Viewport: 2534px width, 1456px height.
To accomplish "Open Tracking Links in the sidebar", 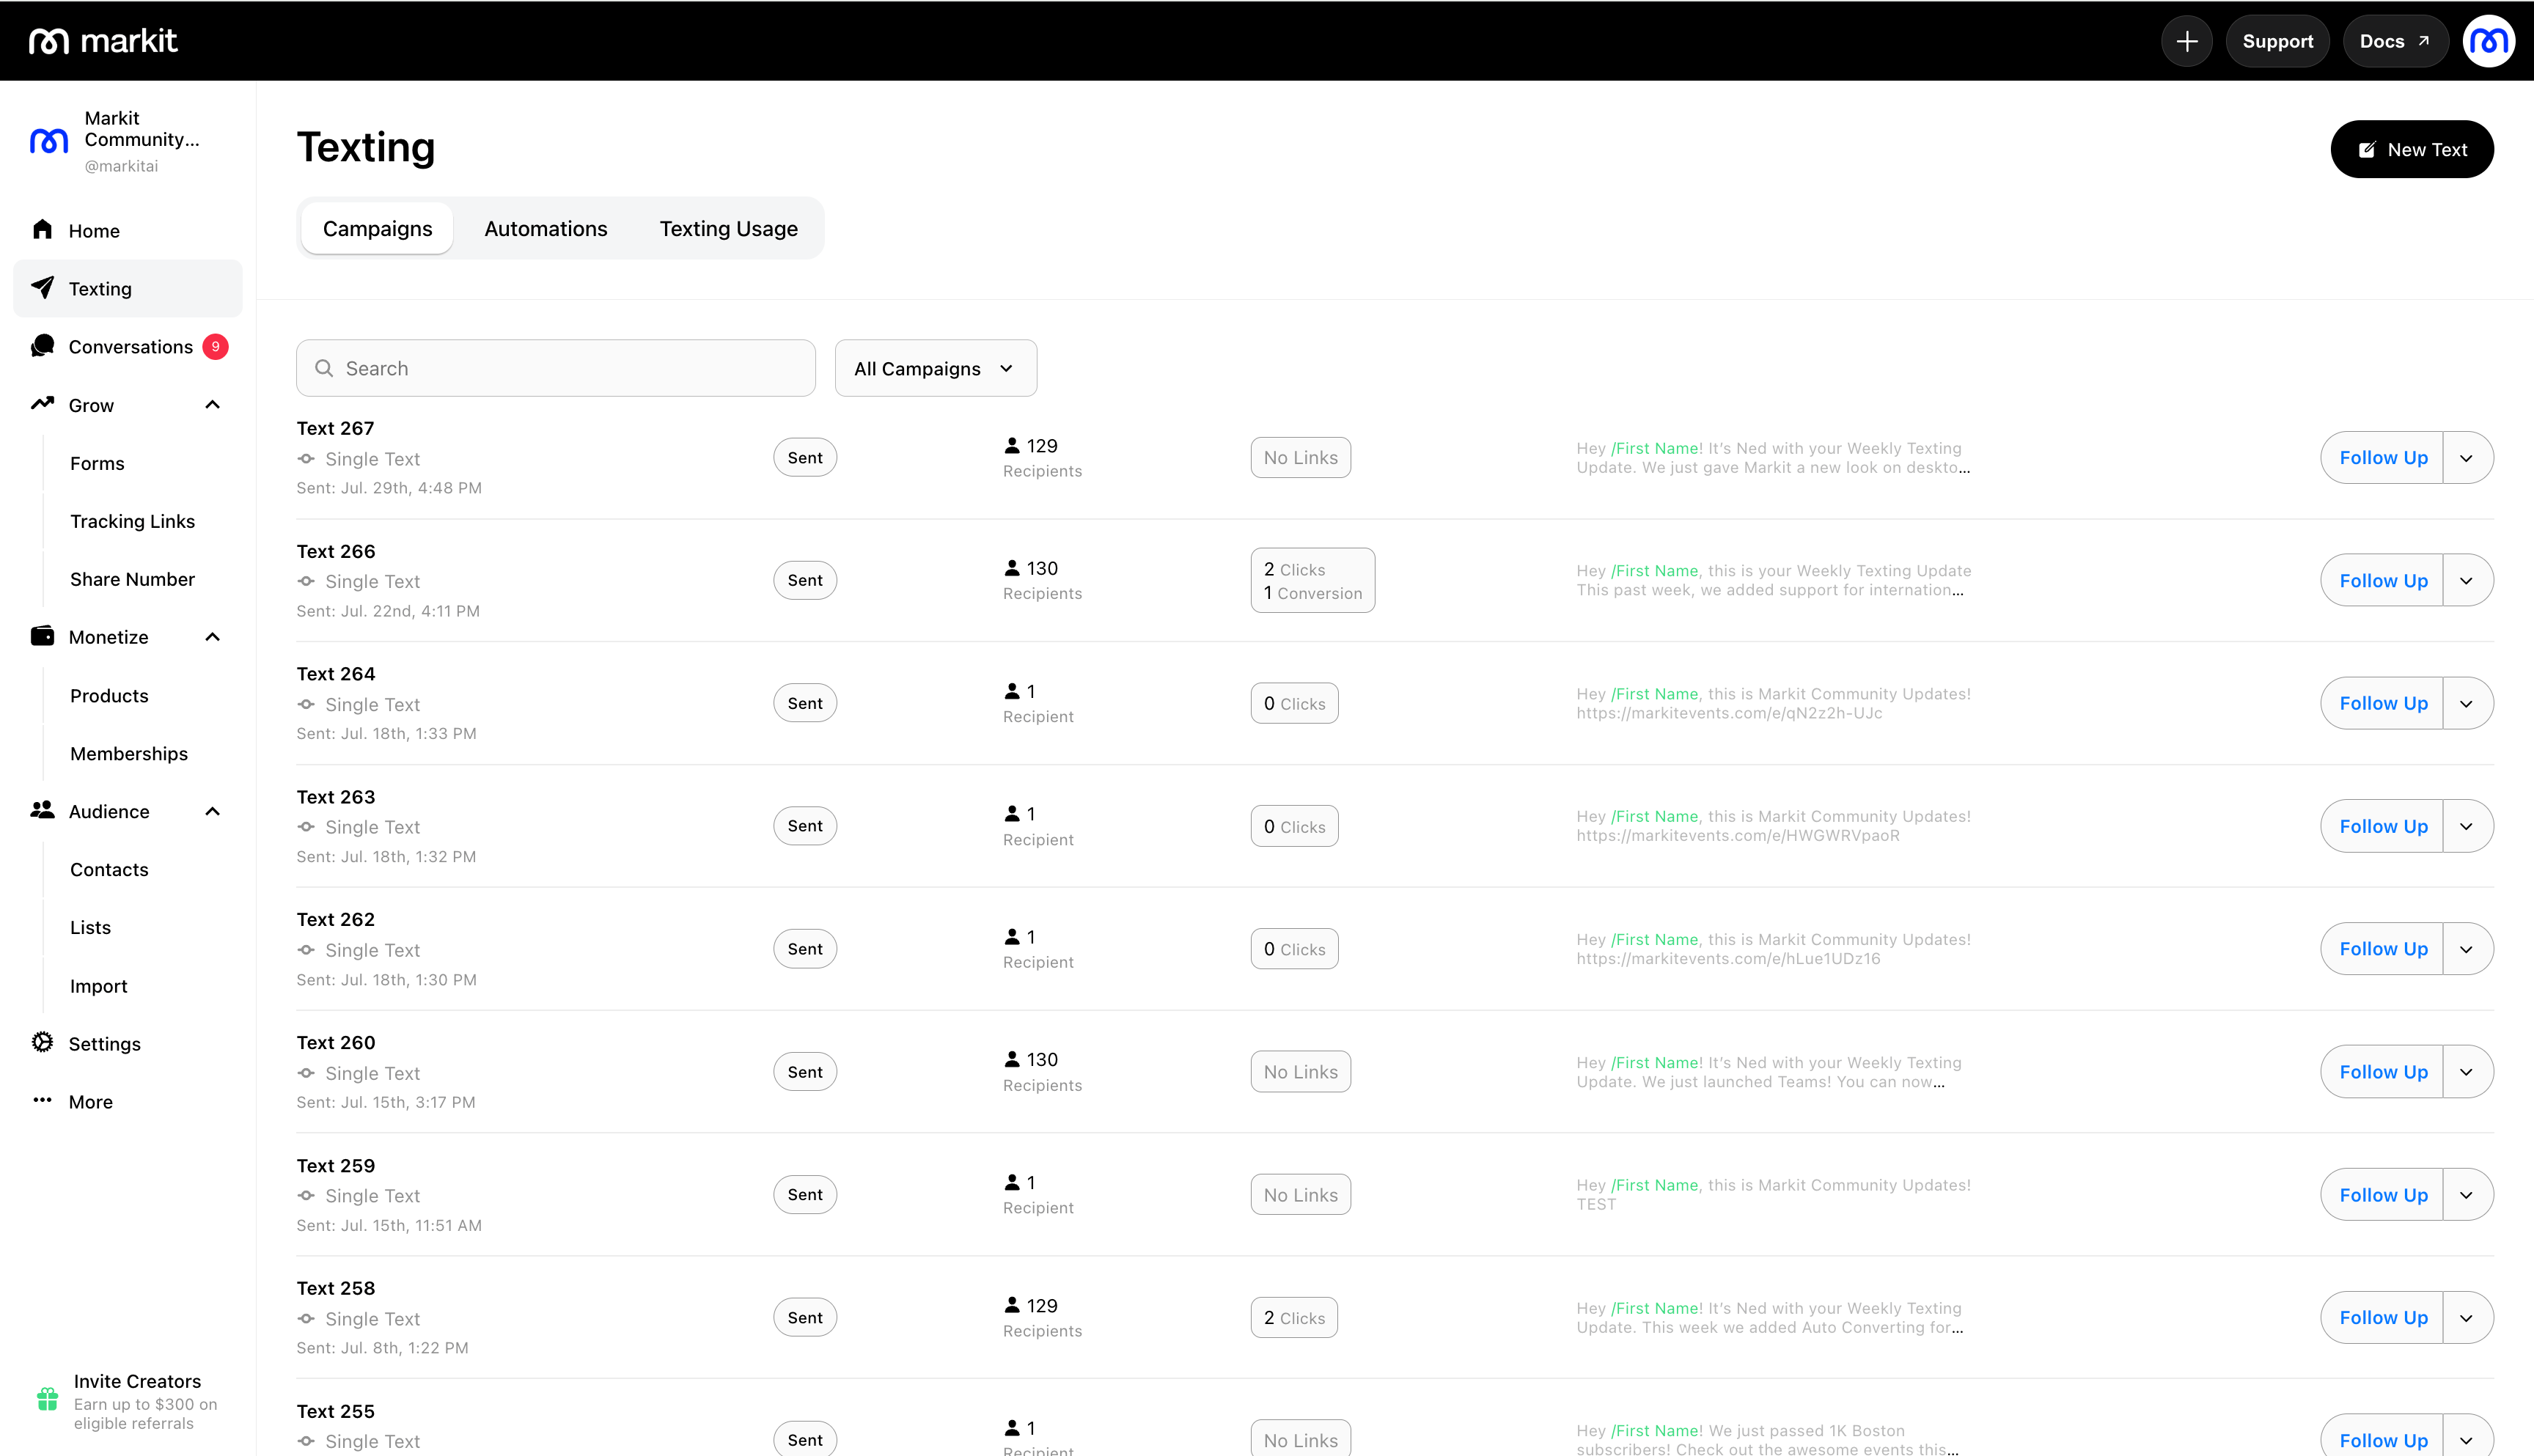I will point(132,521).
